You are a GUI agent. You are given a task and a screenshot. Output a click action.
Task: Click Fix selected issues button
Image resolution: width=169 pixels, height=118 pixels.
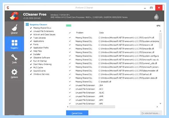151,113
